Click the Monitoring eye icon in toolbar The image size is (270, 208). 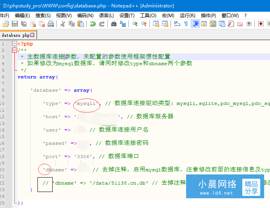click(249, 24)
